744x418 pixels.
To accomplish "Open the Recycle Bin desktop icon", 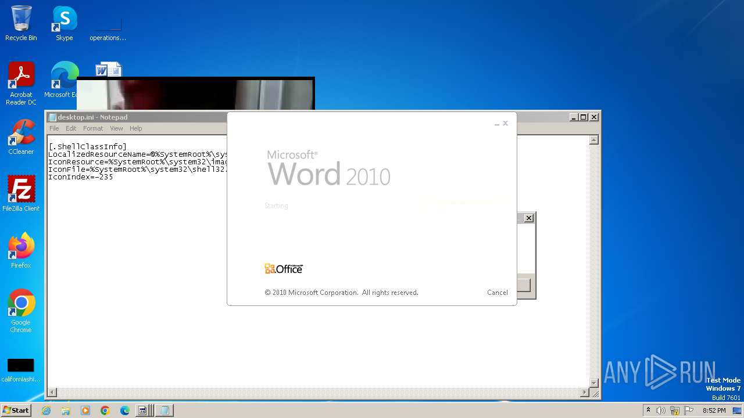I will [21, 24].
